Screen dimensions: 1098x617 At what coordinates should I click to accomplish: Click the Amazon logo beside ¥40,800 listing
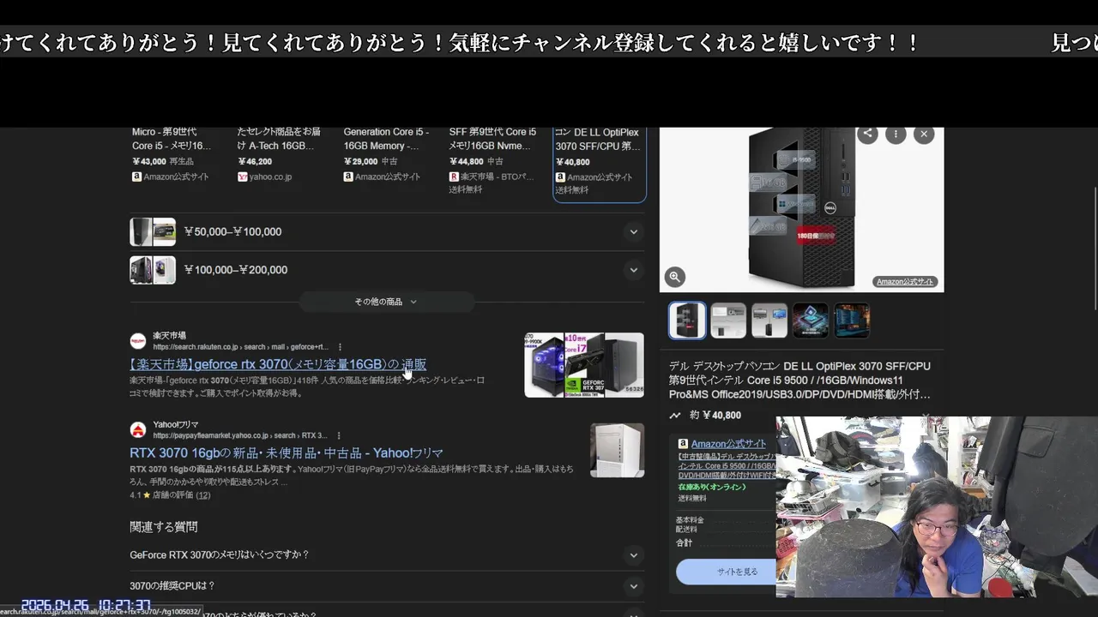click(559, 177)
